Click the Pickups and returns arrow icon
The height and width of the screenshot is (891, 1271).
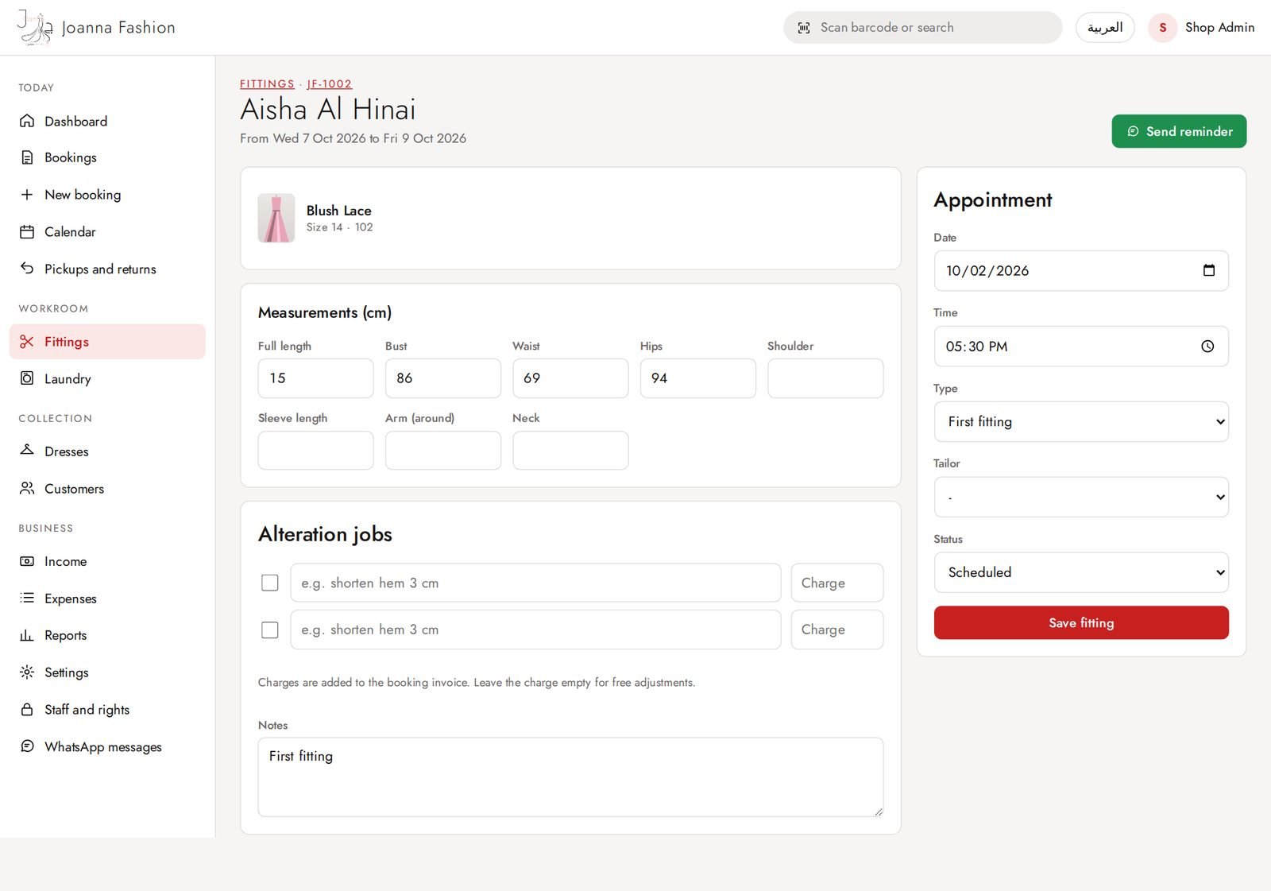pyautogui.click(x=27, y=269)
